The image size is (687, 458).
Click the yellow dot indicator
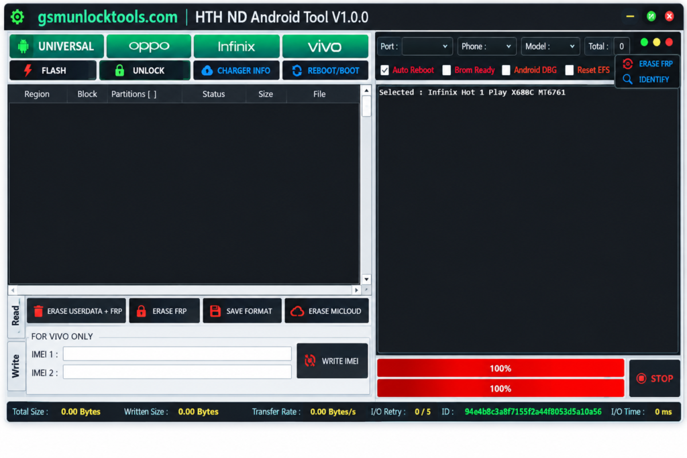[656, 42]
